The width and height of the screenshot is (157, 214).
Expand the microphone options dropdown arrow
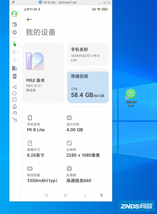click(x=18, y=60)
